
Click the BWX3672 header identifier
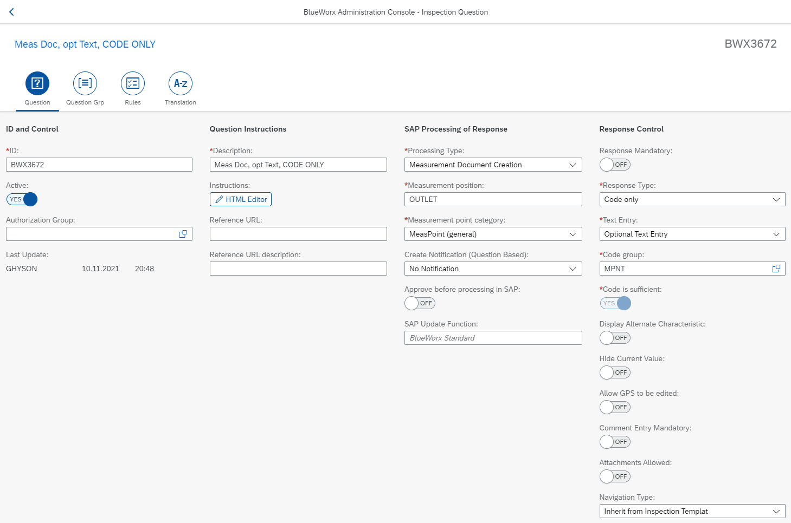click(750, 44)
